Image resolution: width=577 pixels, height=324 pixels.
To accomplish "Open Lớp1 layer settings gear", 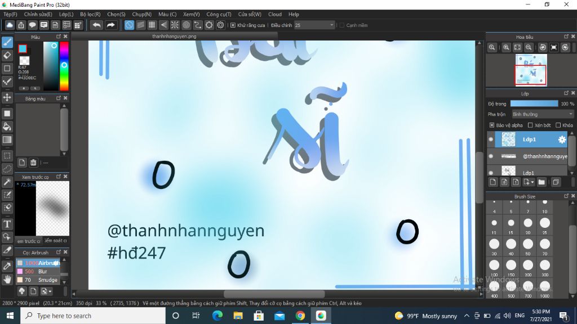I will [x=562, y=139].
